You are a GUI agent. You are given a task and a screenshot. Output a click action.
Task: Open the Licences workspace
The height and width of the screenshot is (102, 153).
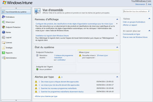pyautogui.click(x=9, y=42)
